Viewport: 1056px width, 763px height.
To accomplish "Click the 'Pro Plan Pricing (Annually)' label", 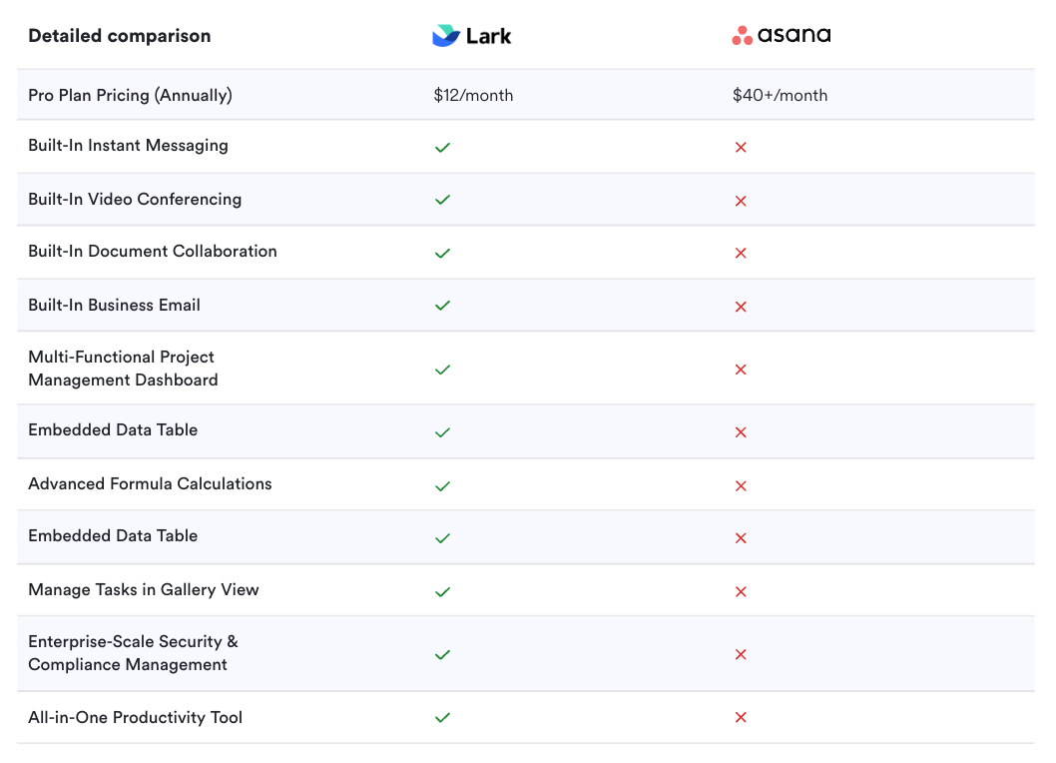I will (x=130, y=95).
